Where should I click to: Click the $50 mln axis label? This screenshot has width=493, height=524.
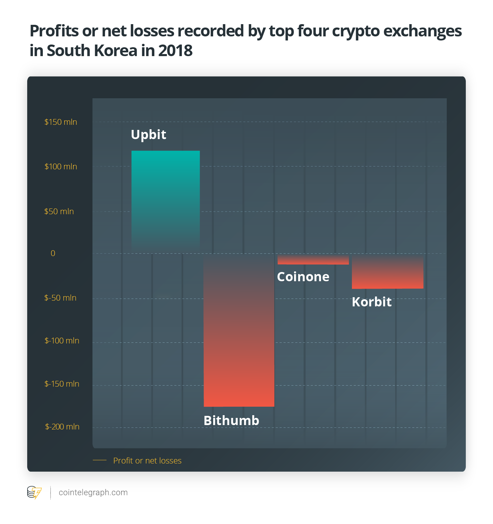(59, 212)
